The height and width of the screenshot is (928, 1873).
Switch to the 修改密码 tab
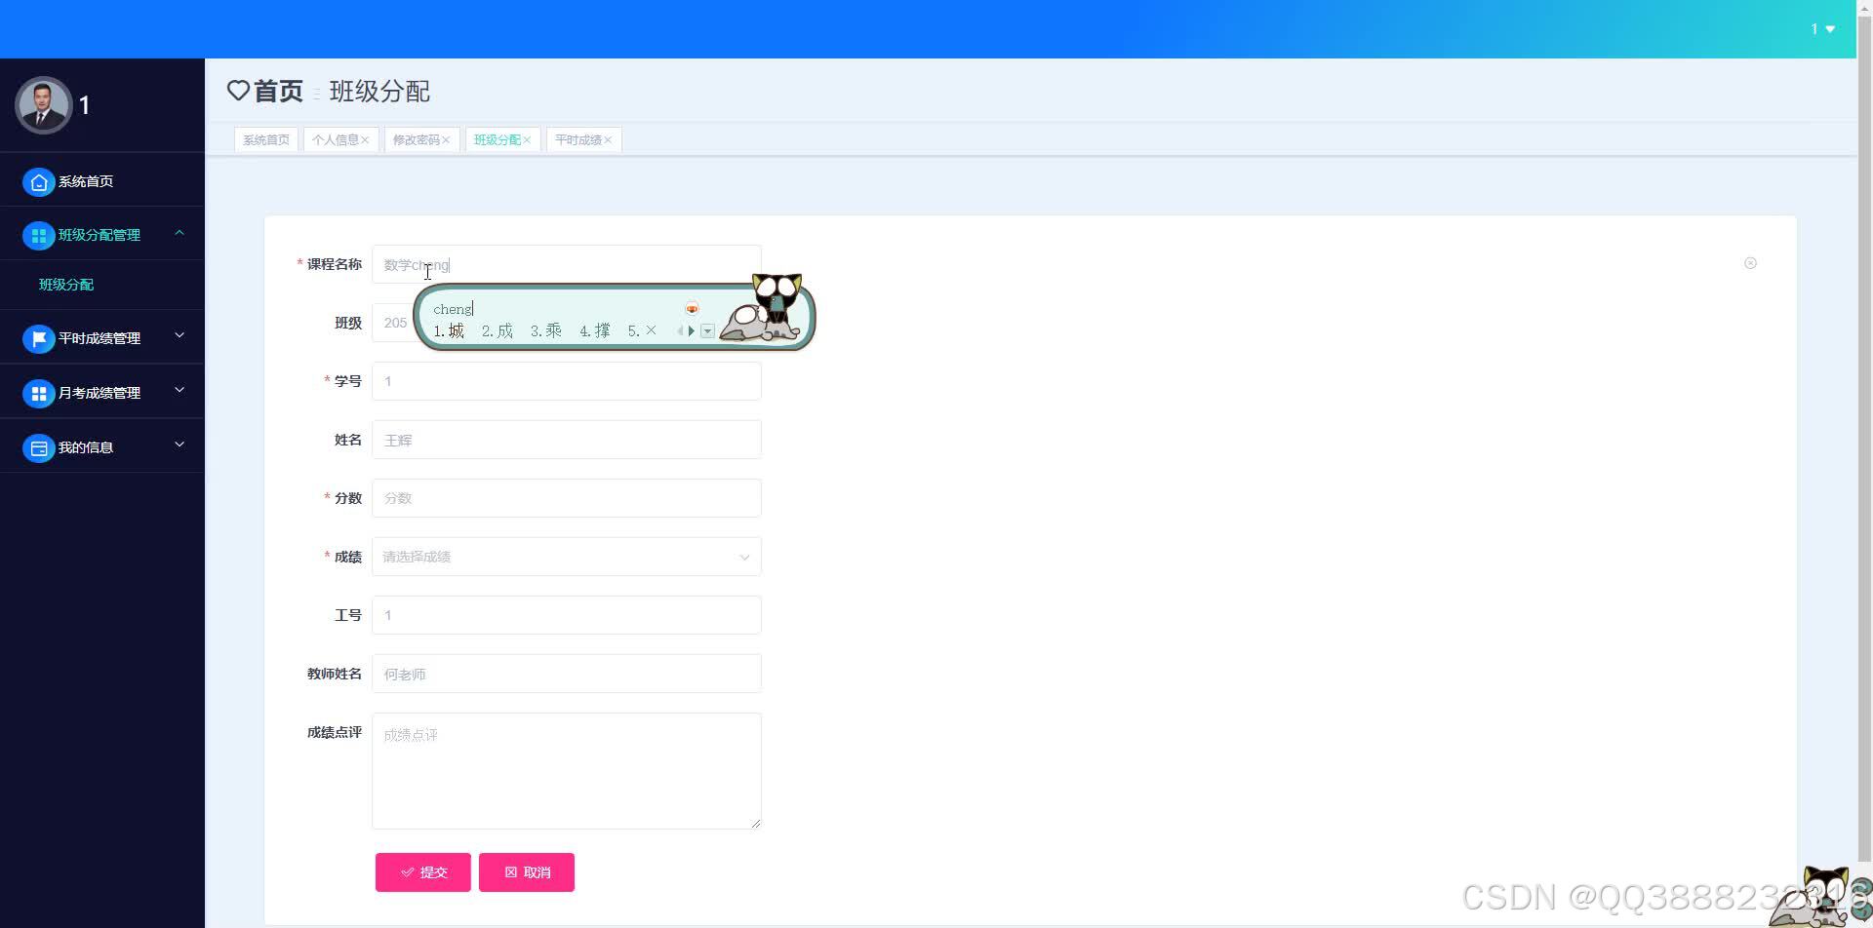(416, 140)
